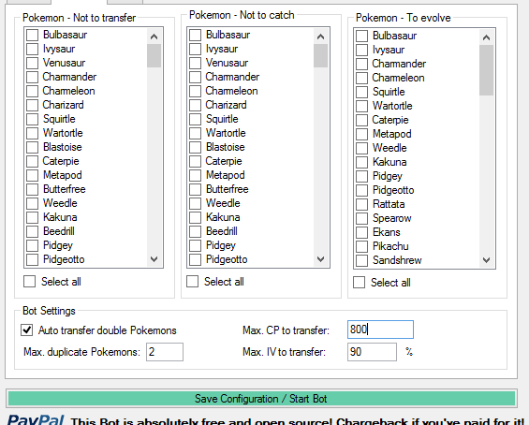Check Metapod in Not to catch list
The width and height of the screenshot is (529, 425).
tap(196, 175)
